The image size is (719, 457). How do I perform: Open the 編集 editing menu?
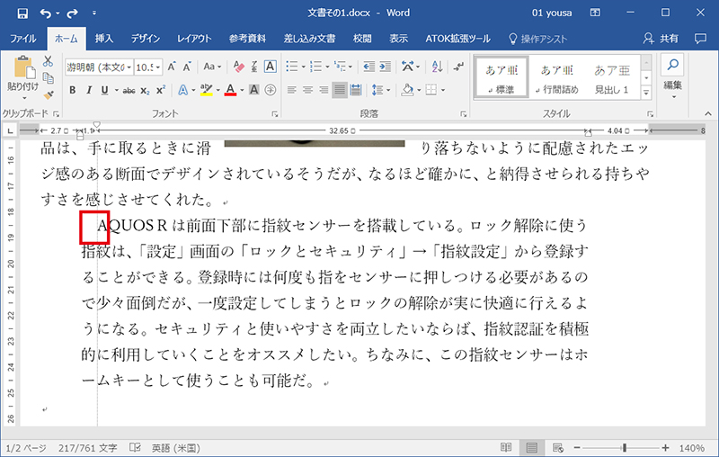672,76
